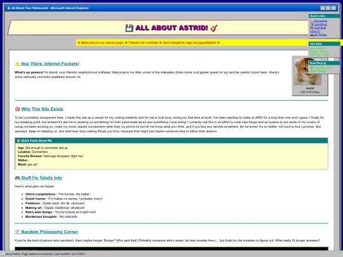
Task: Click the 'Dumb humor' list item
Action: (64, 199)
